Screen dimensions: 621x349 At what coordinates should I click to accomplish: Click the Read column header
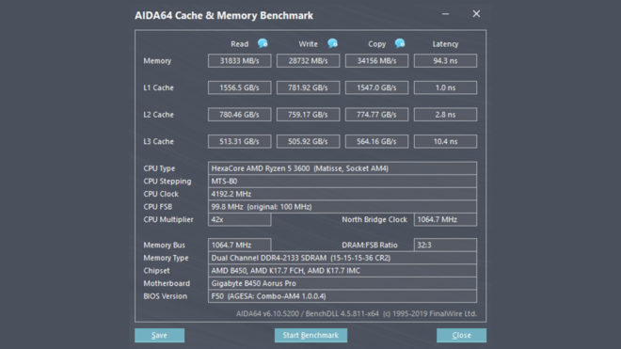(240, 44)
